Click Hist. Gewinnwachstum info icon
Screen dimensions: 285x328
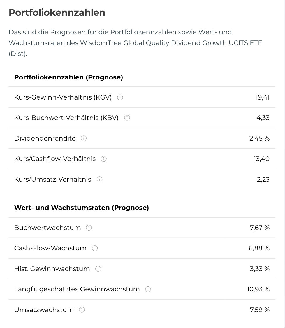[x=98, y=269]
